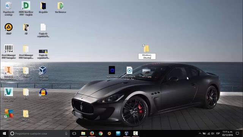The height and width of the screenshot is (137, 243).
Task: Expand the hidden system tray icons chevron
Action: (200, 134)
